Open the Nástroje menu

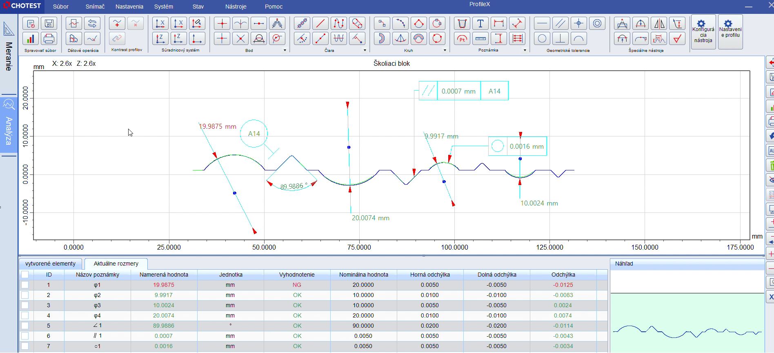pyautogui.click(x=236, y=7)
